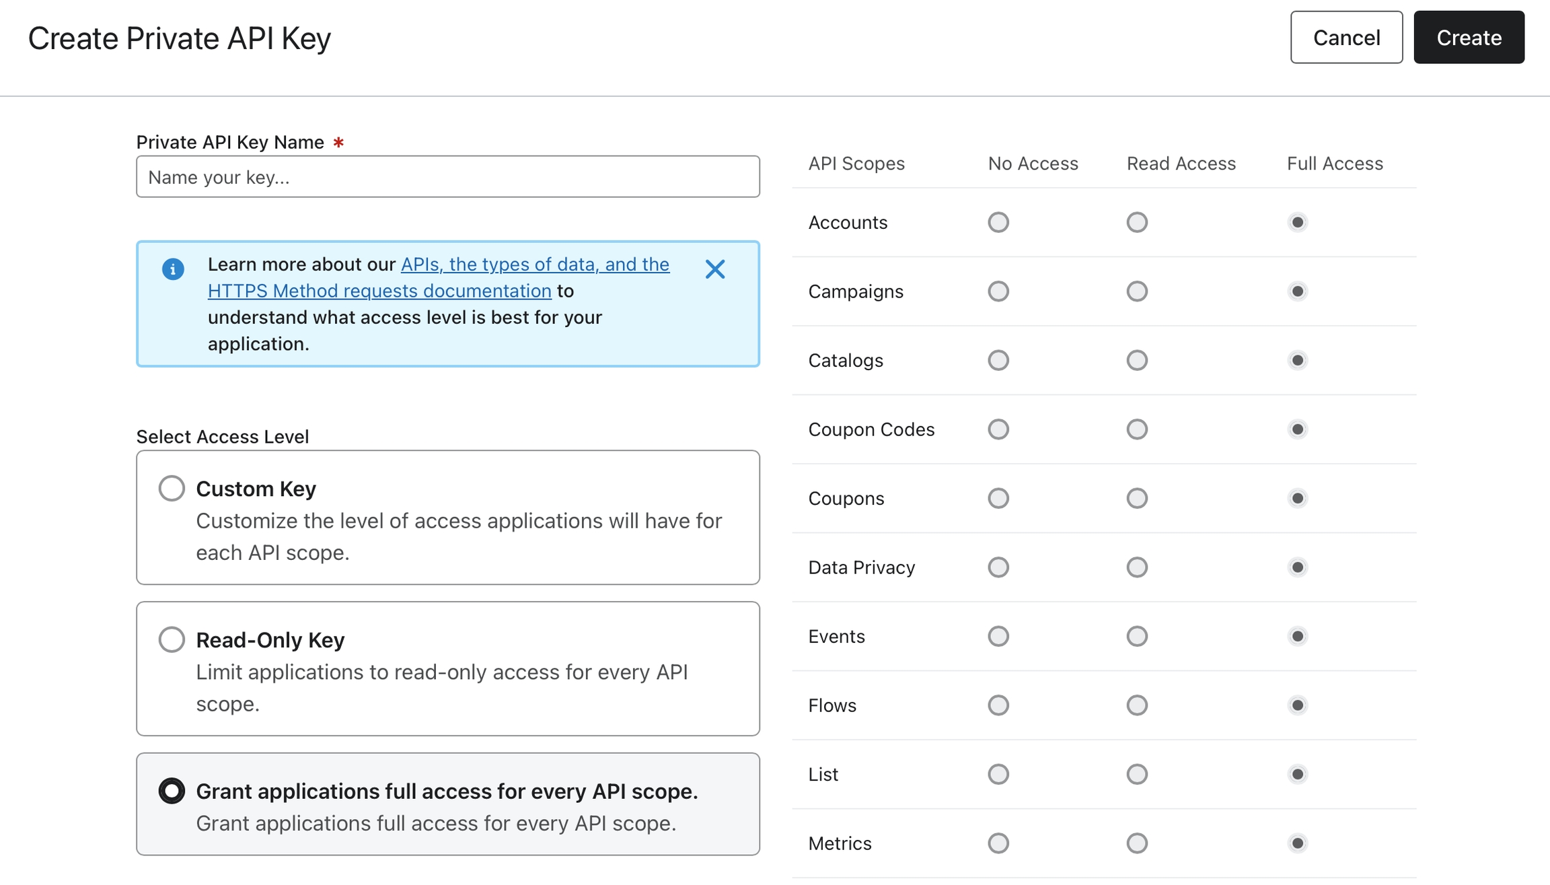Set Accounts scope to No Access
Image resolution: width=1550 pixels, height=885 pixels.
[998, 222]
